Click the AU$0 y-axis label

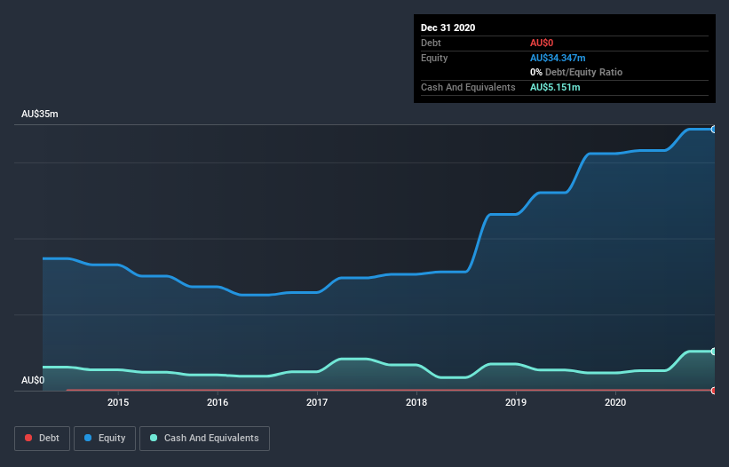33,380
